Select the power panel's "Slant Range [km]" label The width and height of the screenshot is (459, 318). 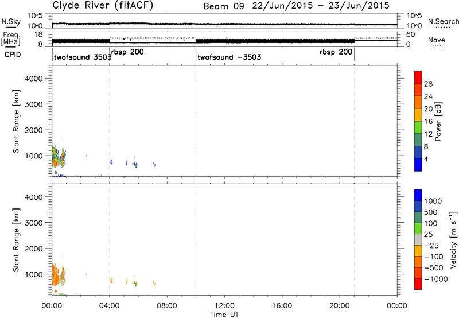[16, 121]
